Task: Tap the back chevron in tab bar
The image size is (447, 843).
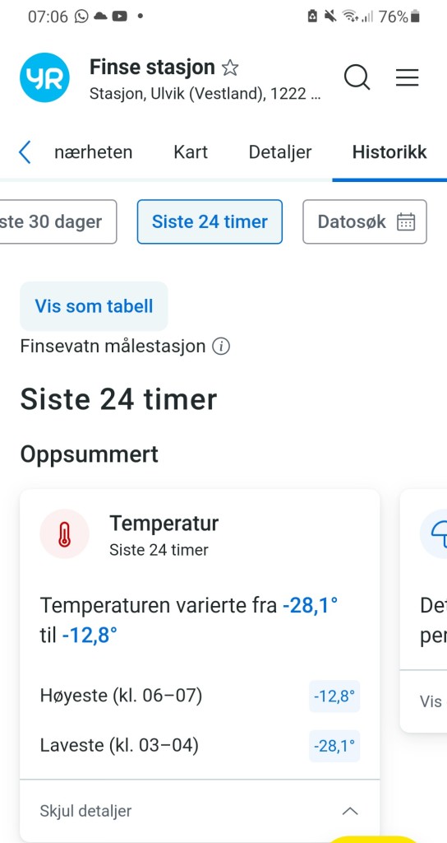Action: point(25,152)
